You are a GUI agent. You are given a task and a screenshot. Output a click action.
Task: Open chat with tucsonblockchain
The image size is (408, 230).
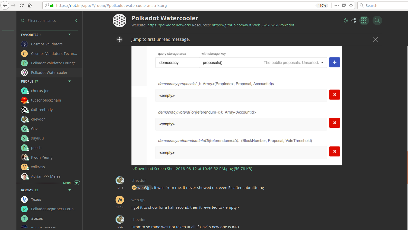[49, 100]
